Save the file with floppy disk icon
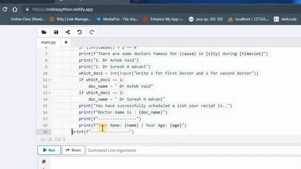The width and height of the screenshot is (301, 169). pyautogui.click(x=56, y=32)
